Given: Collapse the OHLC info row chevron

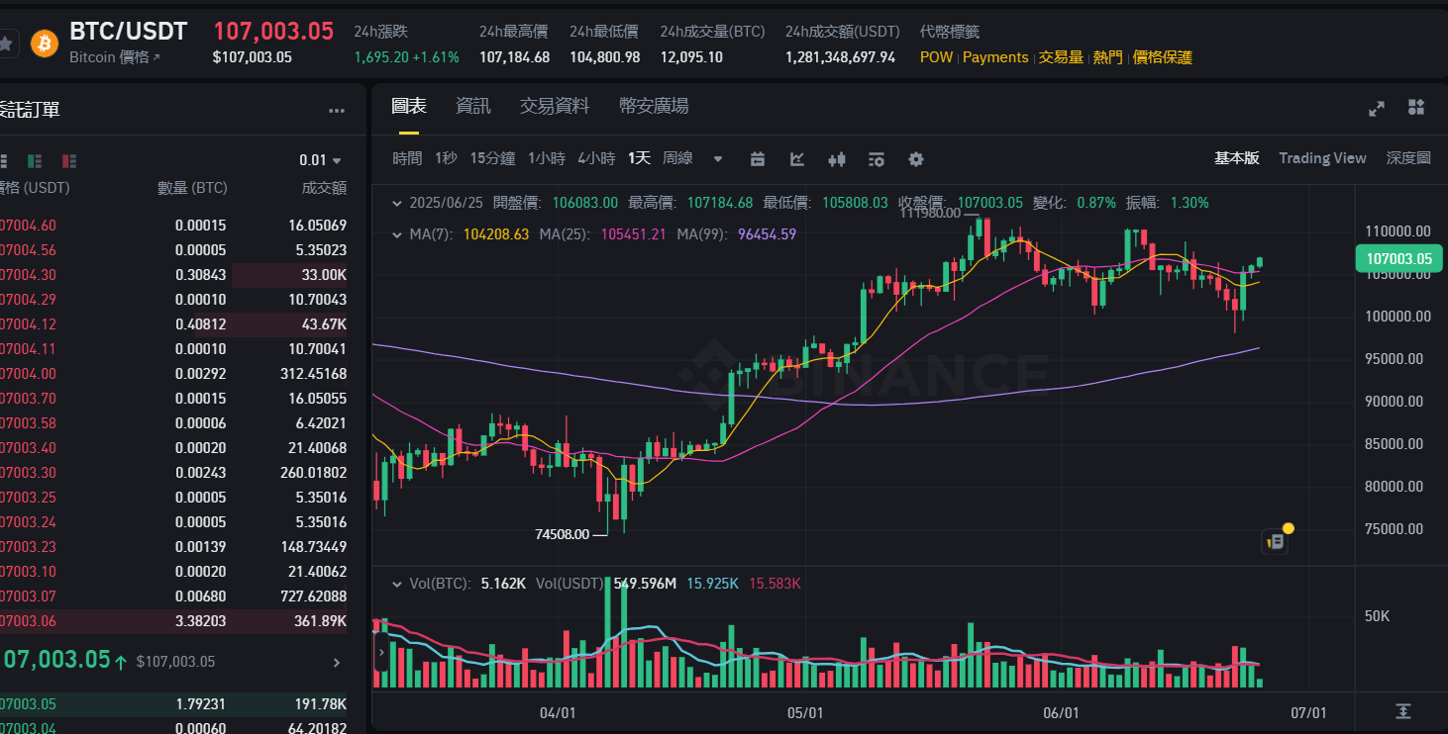Looking at the screenshot, I should (x=397, y=203).
